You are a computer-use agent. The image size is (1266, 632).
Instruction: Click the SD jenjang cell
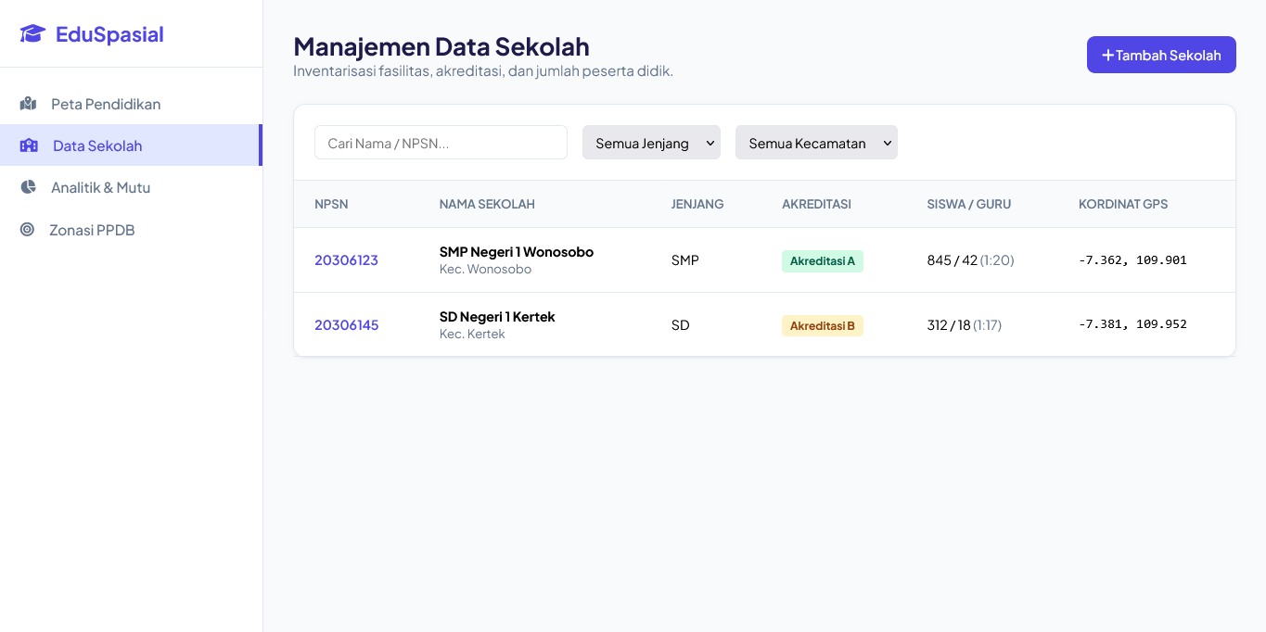click(681, 325)
